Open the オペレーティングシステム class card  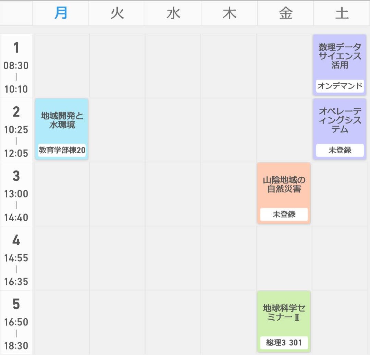point(340,121)
